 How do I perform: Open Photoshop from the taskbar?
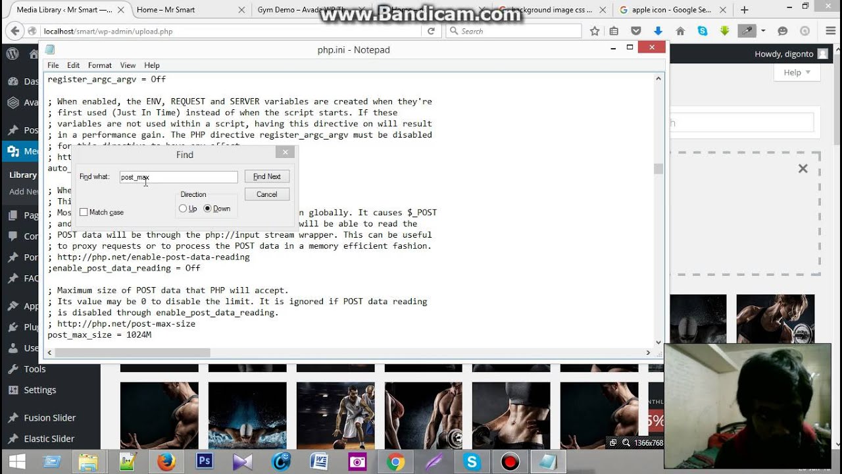205,462
